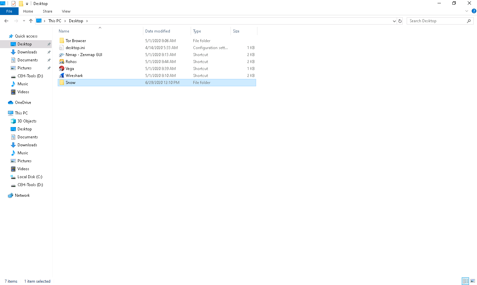Select This PC in navigation pane
The width and height of the screenshot is (477, 285).
pos(21,113)
